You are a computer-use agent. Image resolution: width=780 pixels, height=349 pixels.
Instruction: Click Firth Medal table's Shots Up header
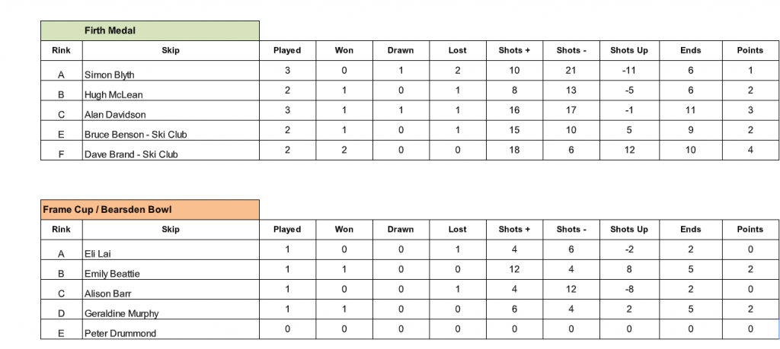click(628, 50)
